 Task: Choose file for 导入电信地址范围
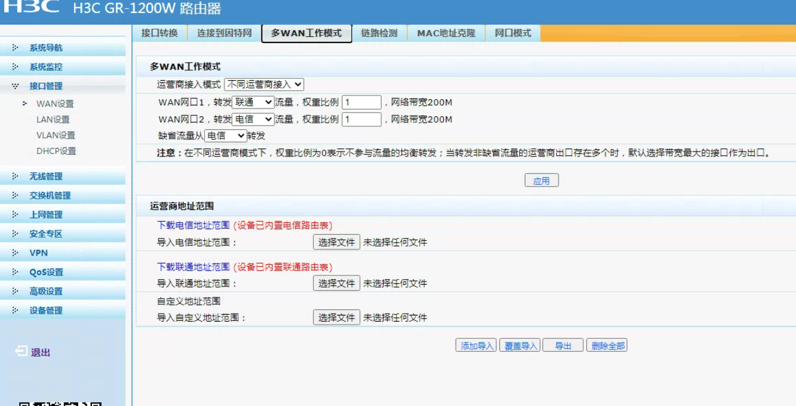tap(337, 242)
